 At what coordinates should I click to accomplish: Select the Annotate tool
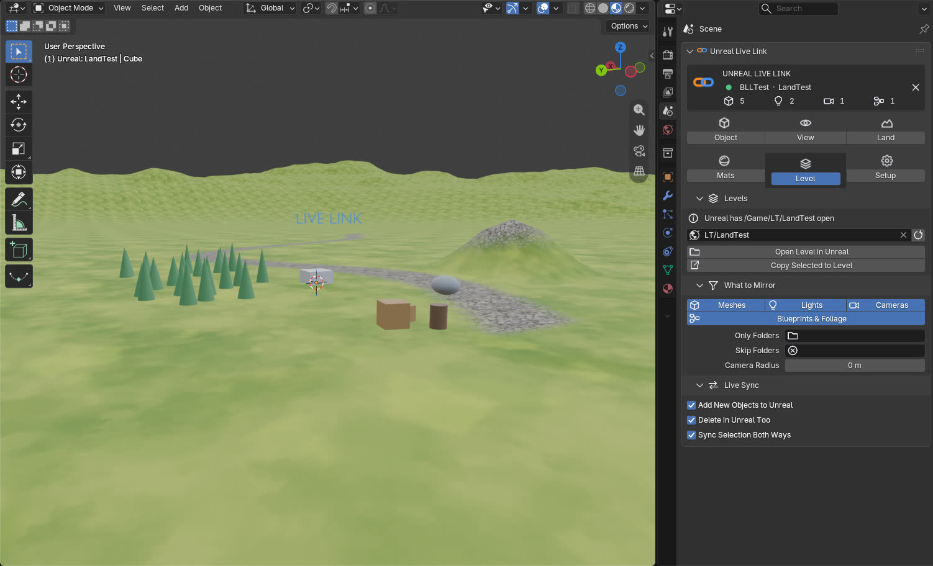point(19,199)
